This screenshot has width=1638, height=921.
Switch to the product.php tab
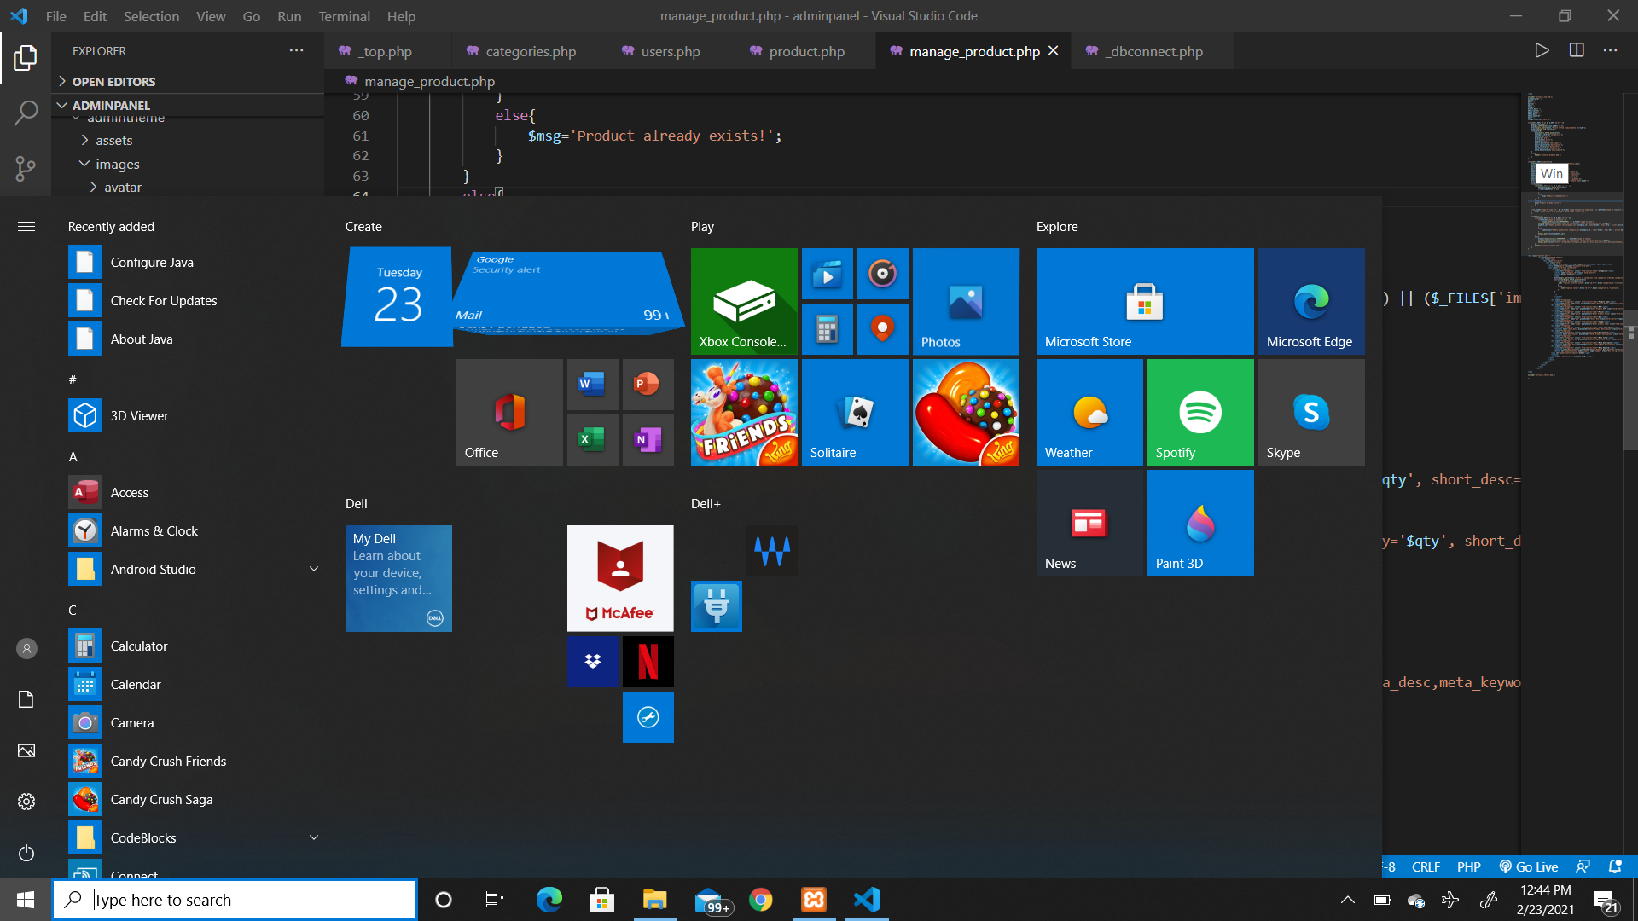tap(806, 51)
